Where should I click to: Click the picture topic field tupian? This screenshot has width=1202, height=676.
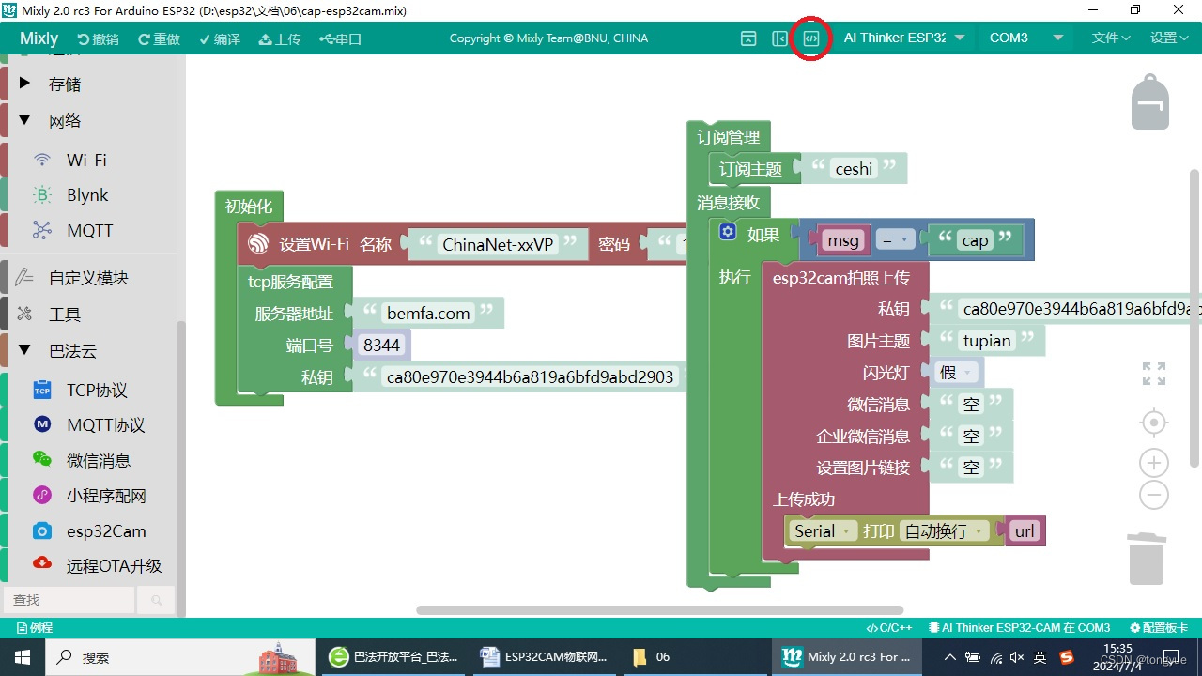tap(987, 341)
